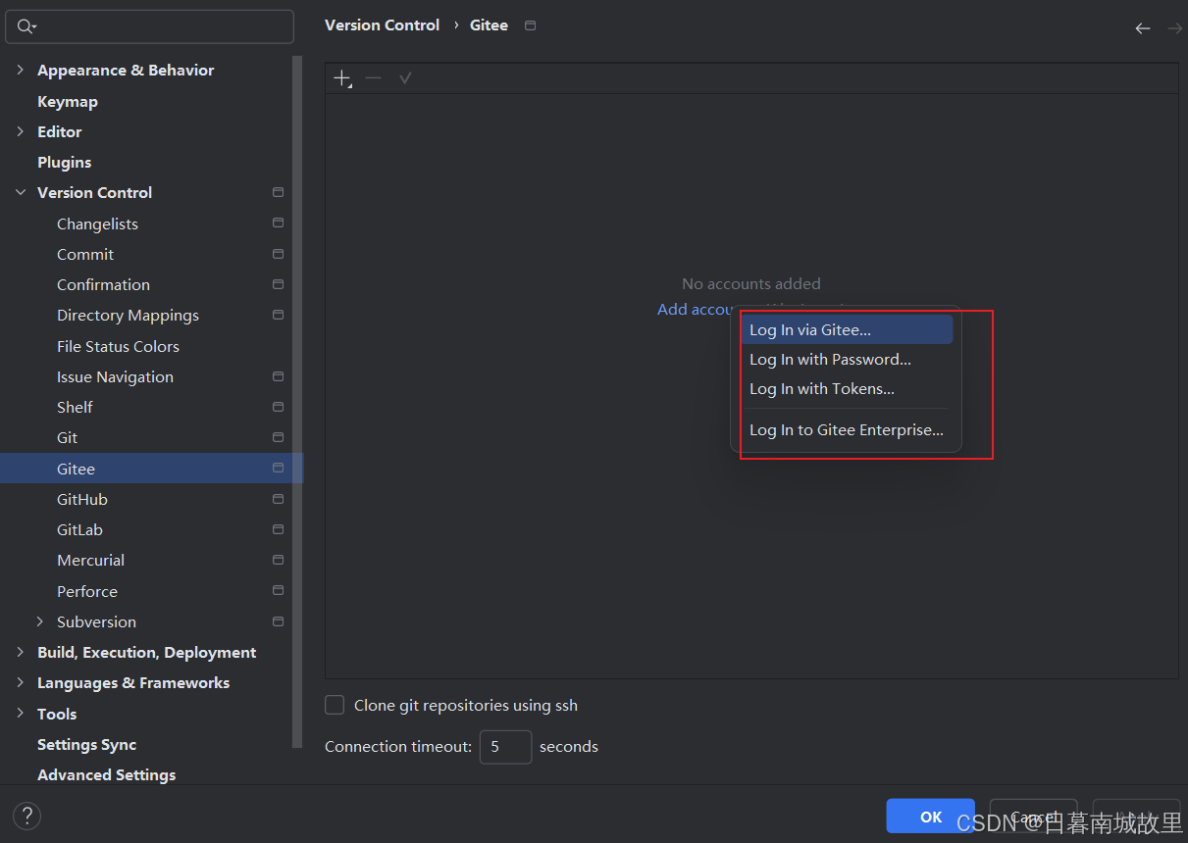Click the help question mark icon
This screenshot has height=843, width=1188.
coord(27,815)
